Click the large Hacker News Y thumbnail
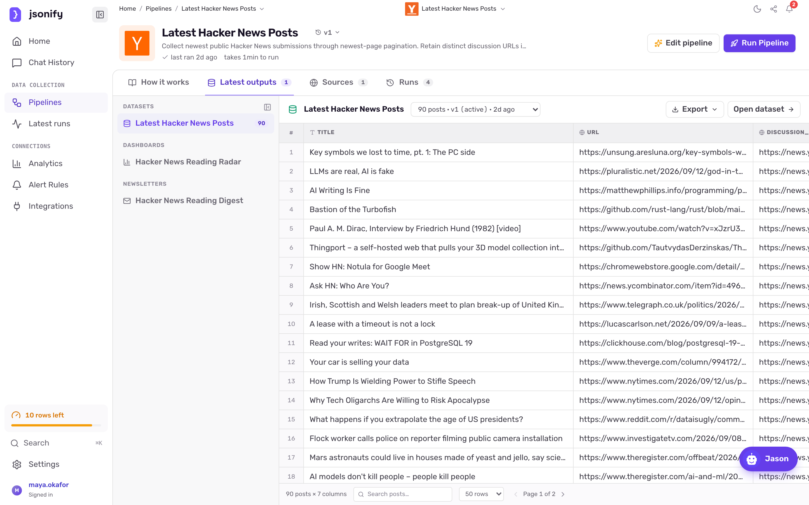Screen dimensions: 809x505 point(137,43)
